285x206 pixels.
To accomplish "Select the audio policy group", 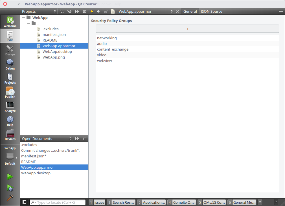I will click(x=188, y=44).
